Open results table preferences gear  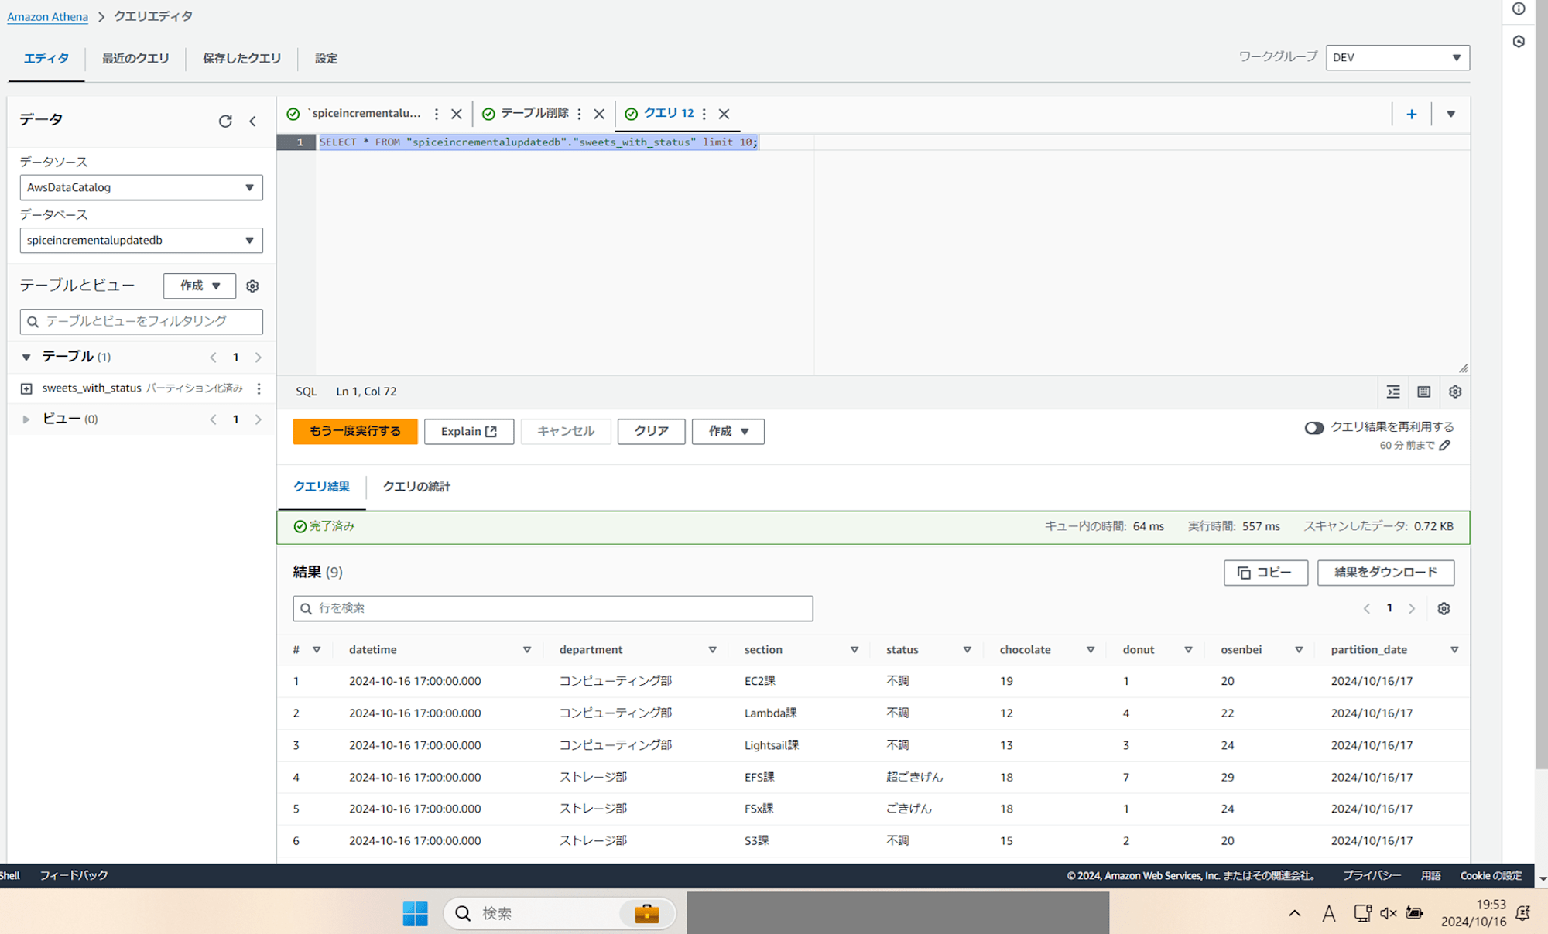pyautogui.click(x=1444, y=609)
